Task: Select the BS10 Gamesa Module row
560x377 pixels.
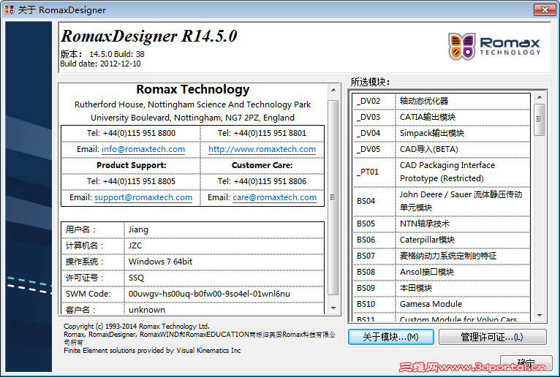Action: point(442,304)
